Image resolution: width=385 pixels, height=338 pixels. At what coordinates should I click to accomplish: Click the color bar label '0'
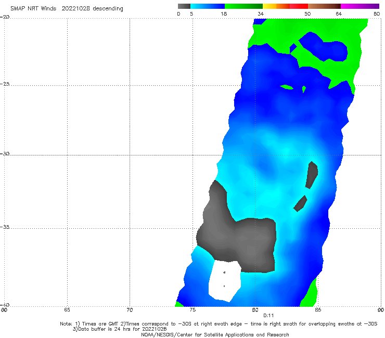(x=178, y=14)
